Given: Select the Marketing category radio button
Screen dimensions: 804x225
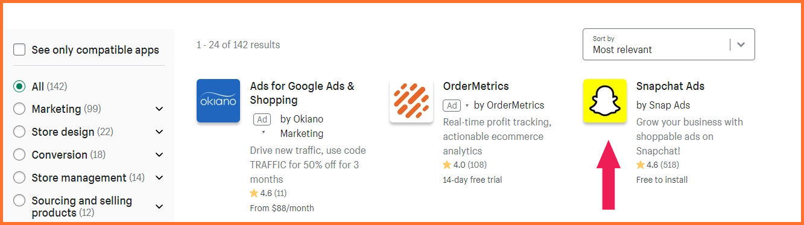Looking at the screenshot, I should [x=19, y=109].
